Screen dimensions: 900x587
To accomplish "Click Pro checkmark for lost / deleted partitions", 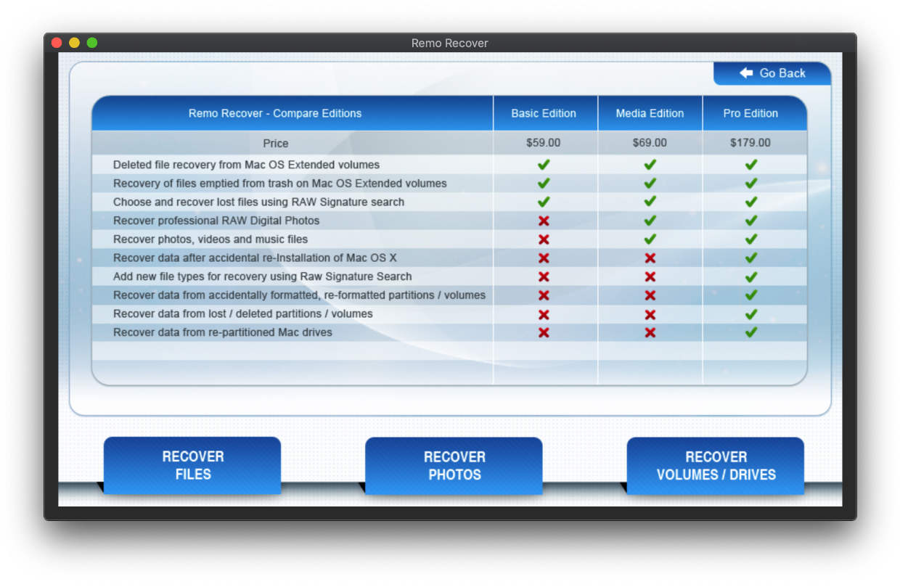I will (x=750, y=314).
